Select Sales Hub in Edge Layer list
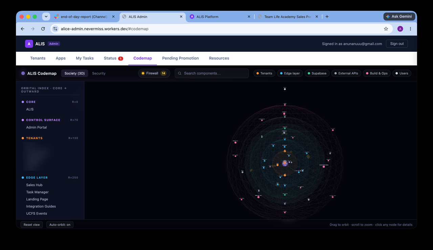The width and height of the screenshot is (433, 250). point(34,185)
